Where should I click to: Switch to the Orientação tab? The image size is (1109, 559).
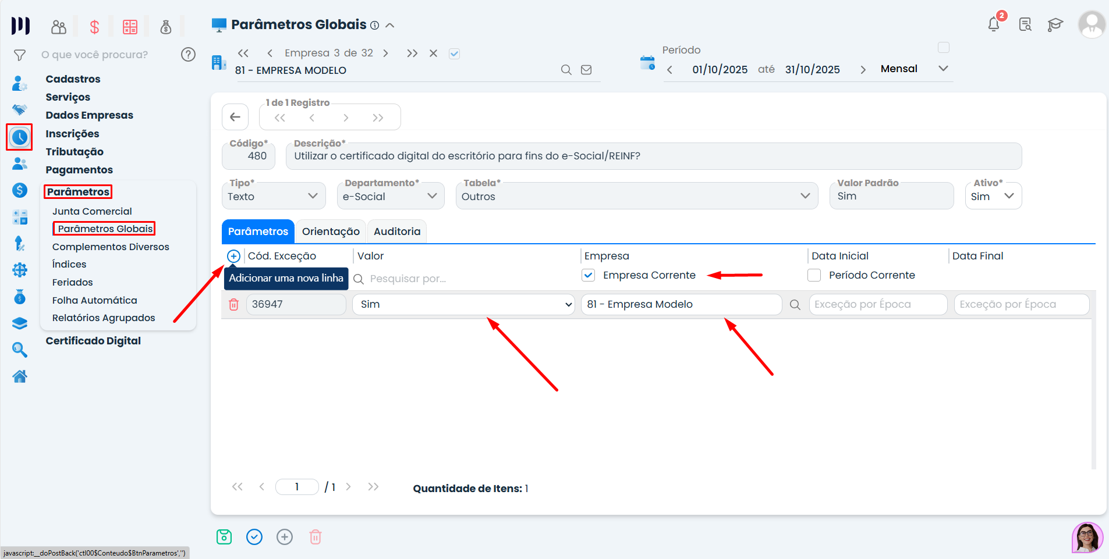click(331, 232)
